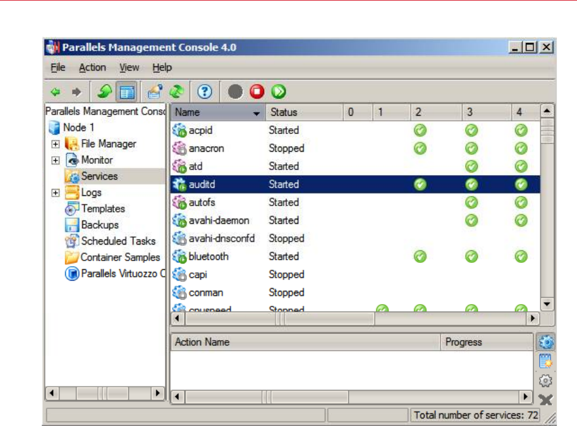Select the avahi-dnsconfd service row

[355, 238]
